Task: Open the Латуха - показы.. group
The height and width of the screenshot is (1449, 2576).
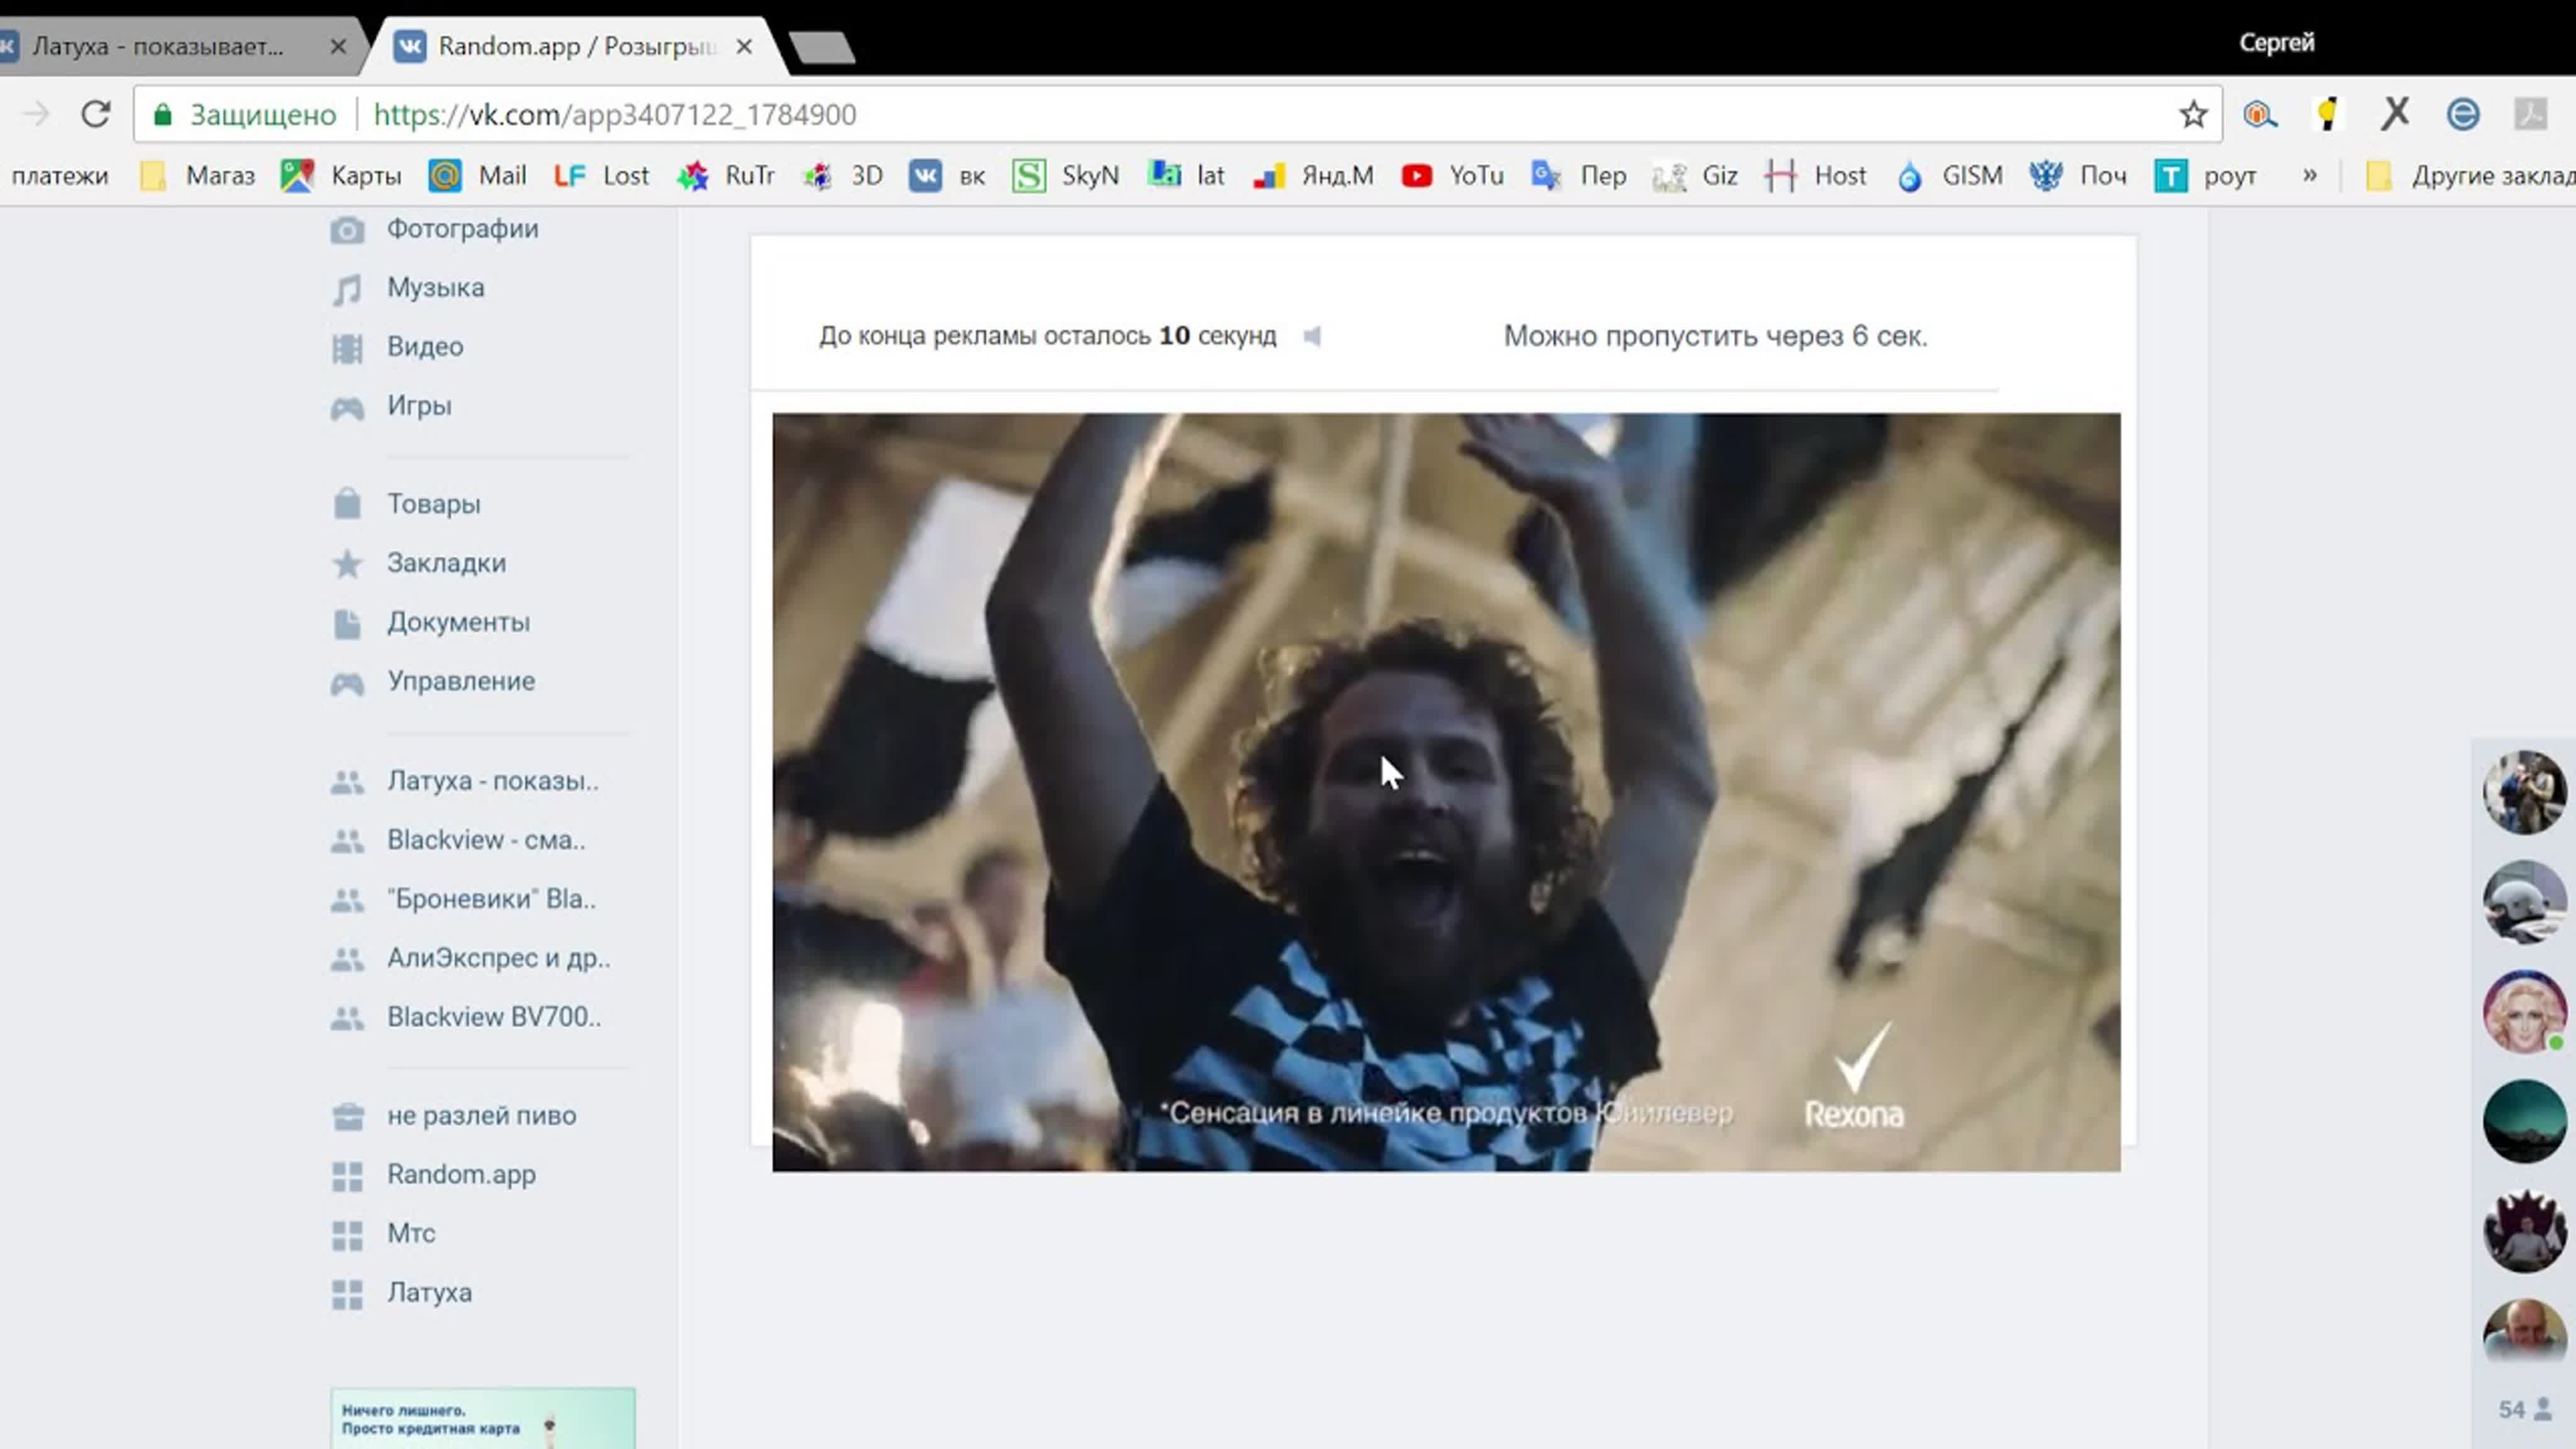Action: [493, 781]
